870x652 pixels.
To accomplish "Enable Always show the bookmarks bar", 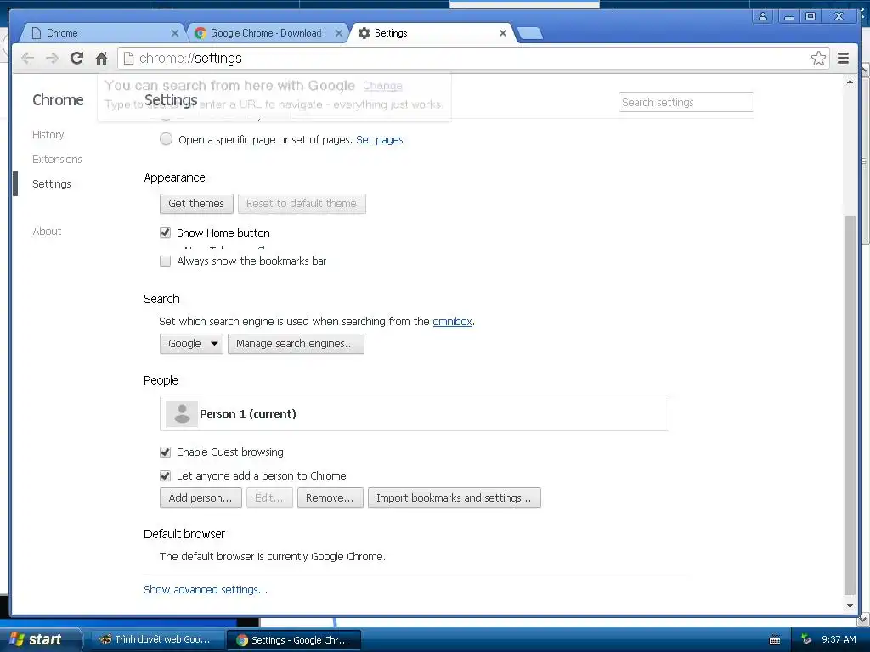I will 166,261.
